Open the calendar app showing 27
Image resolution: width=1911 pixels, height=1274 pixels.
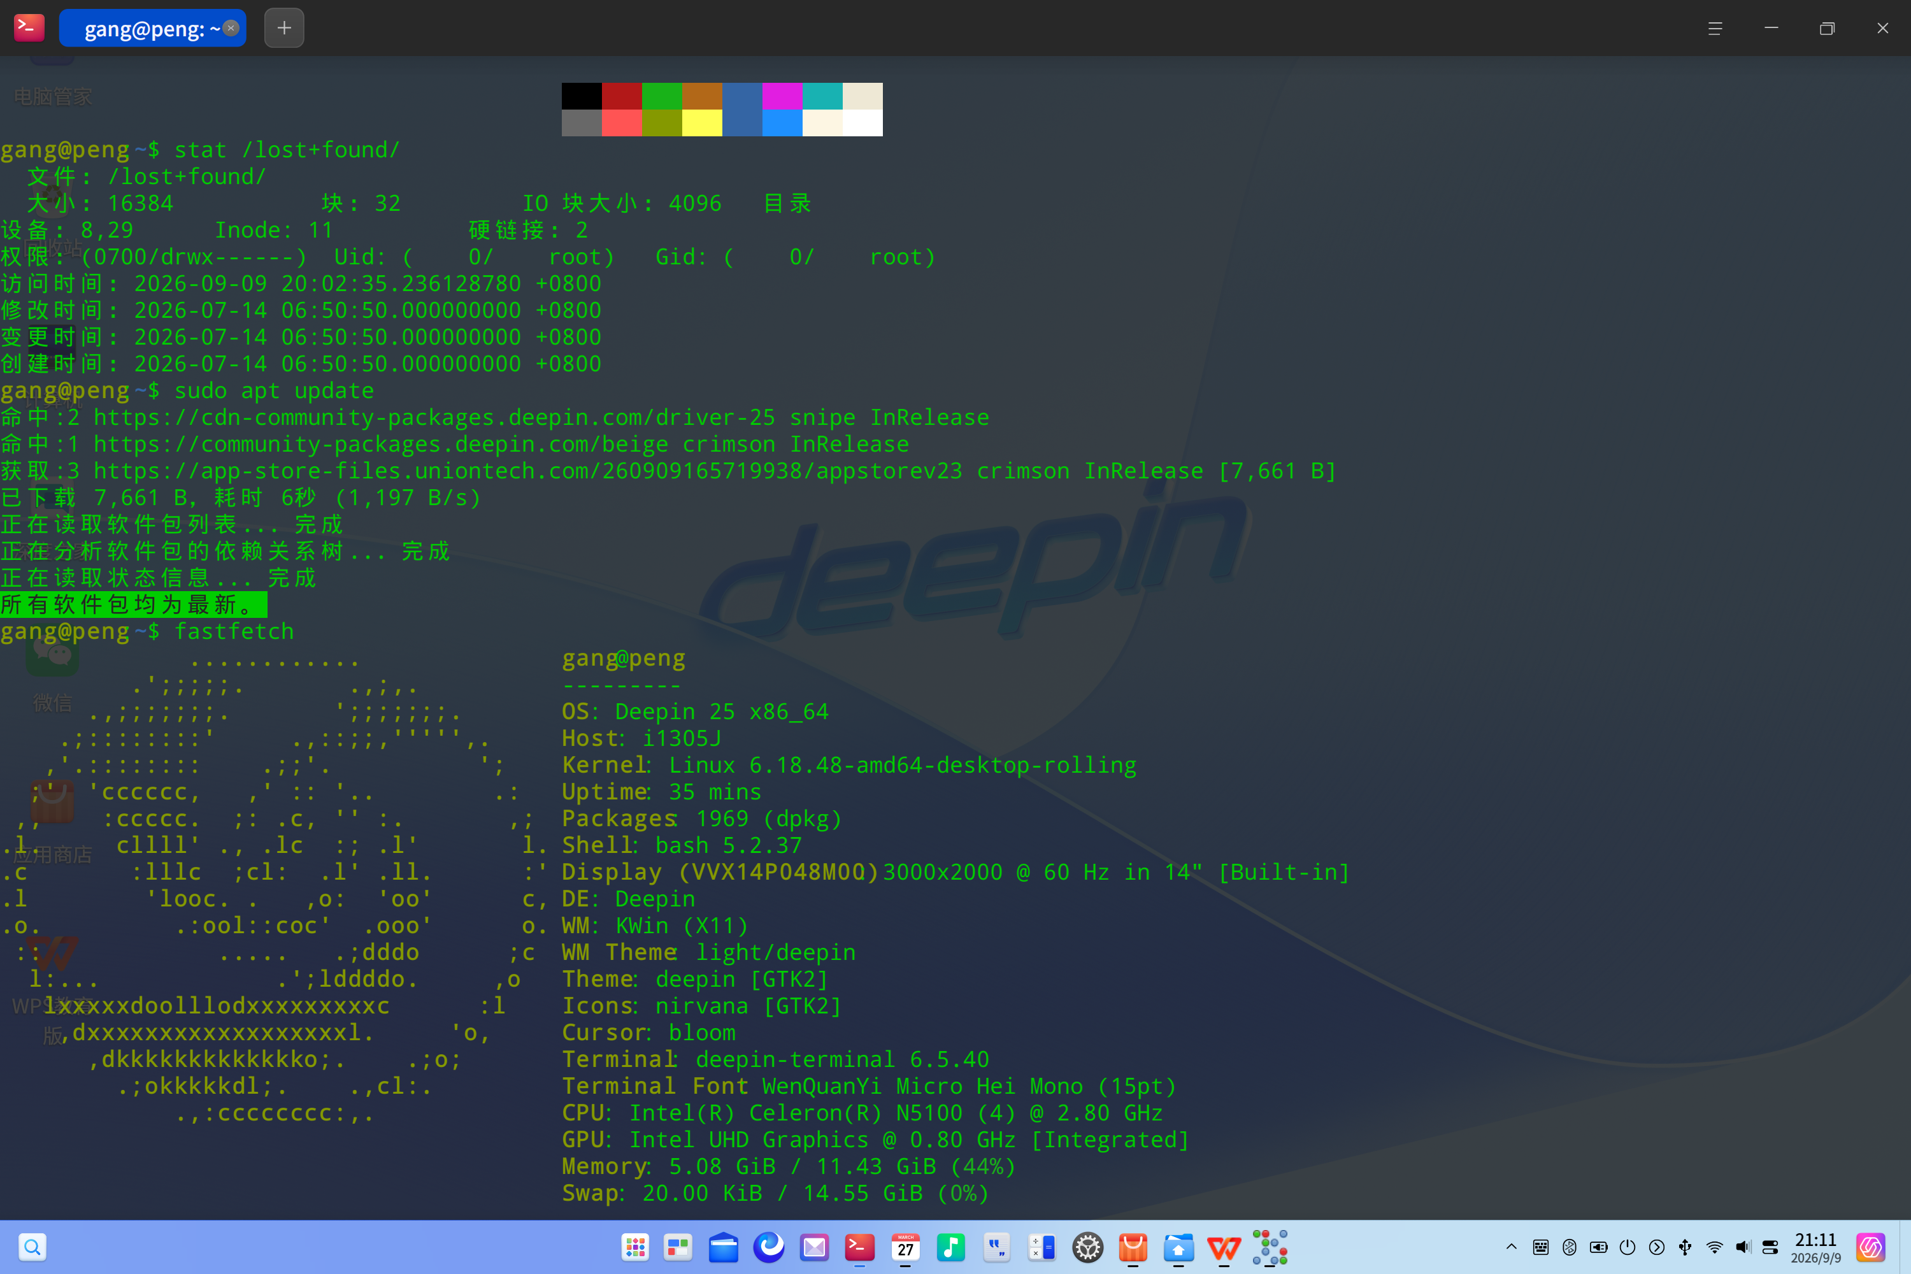905,1247
